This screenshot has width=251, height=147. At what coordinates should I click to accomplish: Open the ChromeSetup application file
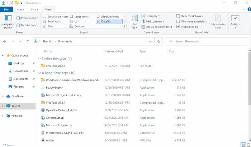[55, 117]
